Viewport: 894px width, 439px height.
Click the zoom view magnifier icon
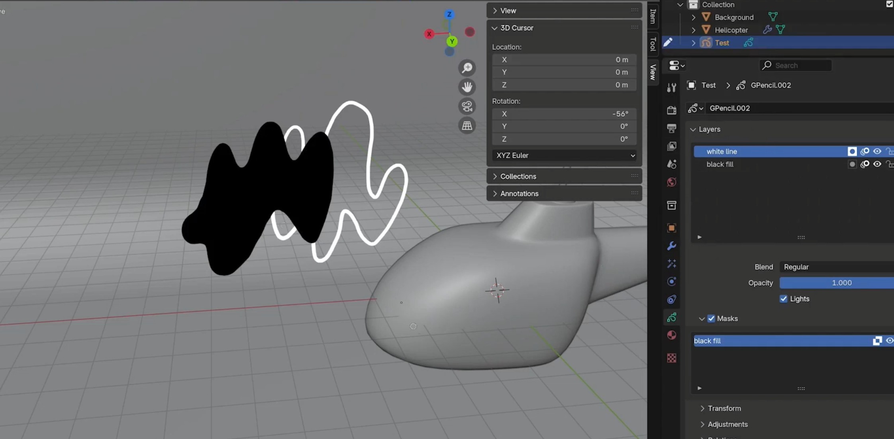click(x=467, y=68)
